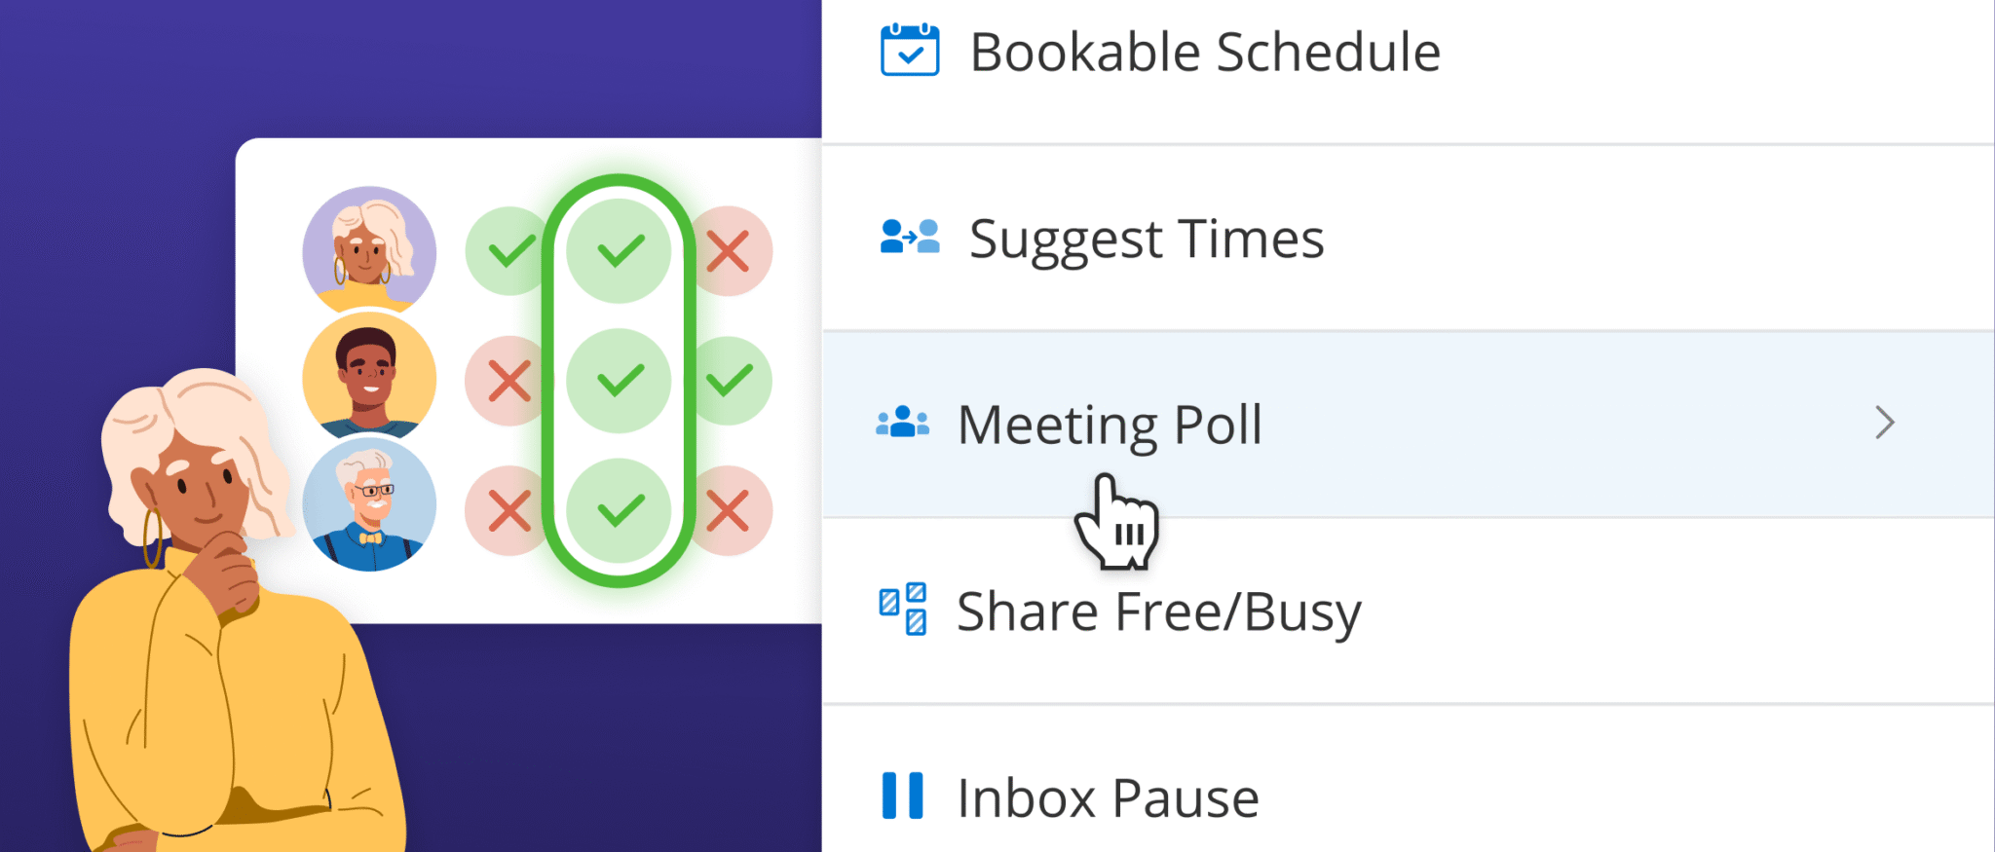The width and height of the screenshot is (1995, 852).
Task: Toggle the bottom green checkmark inside green outline
Action: [x=619, y=509]
